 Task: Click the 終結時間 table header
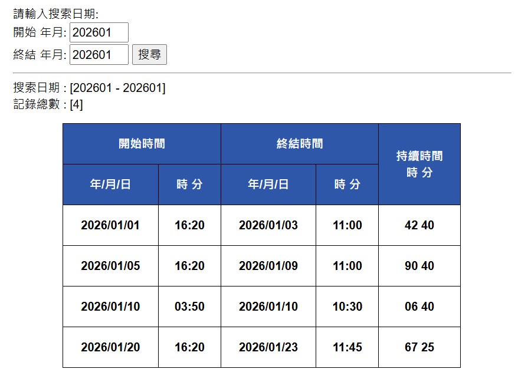tap(299, 143)
